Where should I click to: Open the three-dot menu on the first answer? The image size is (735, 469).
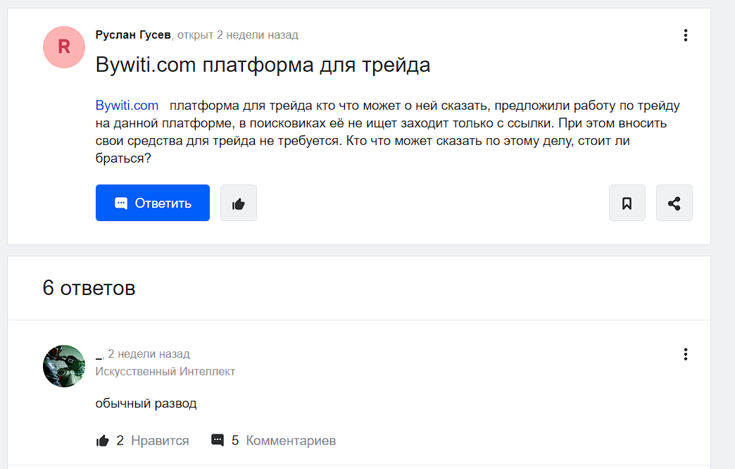pyautogui.click(x=685, y=354)
